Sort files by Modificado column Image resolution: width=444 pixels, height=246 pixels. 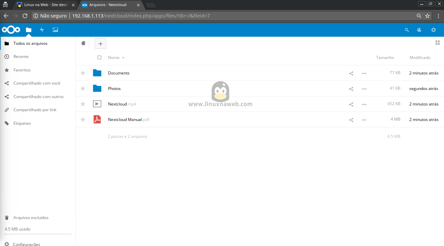tap(420, 58)
